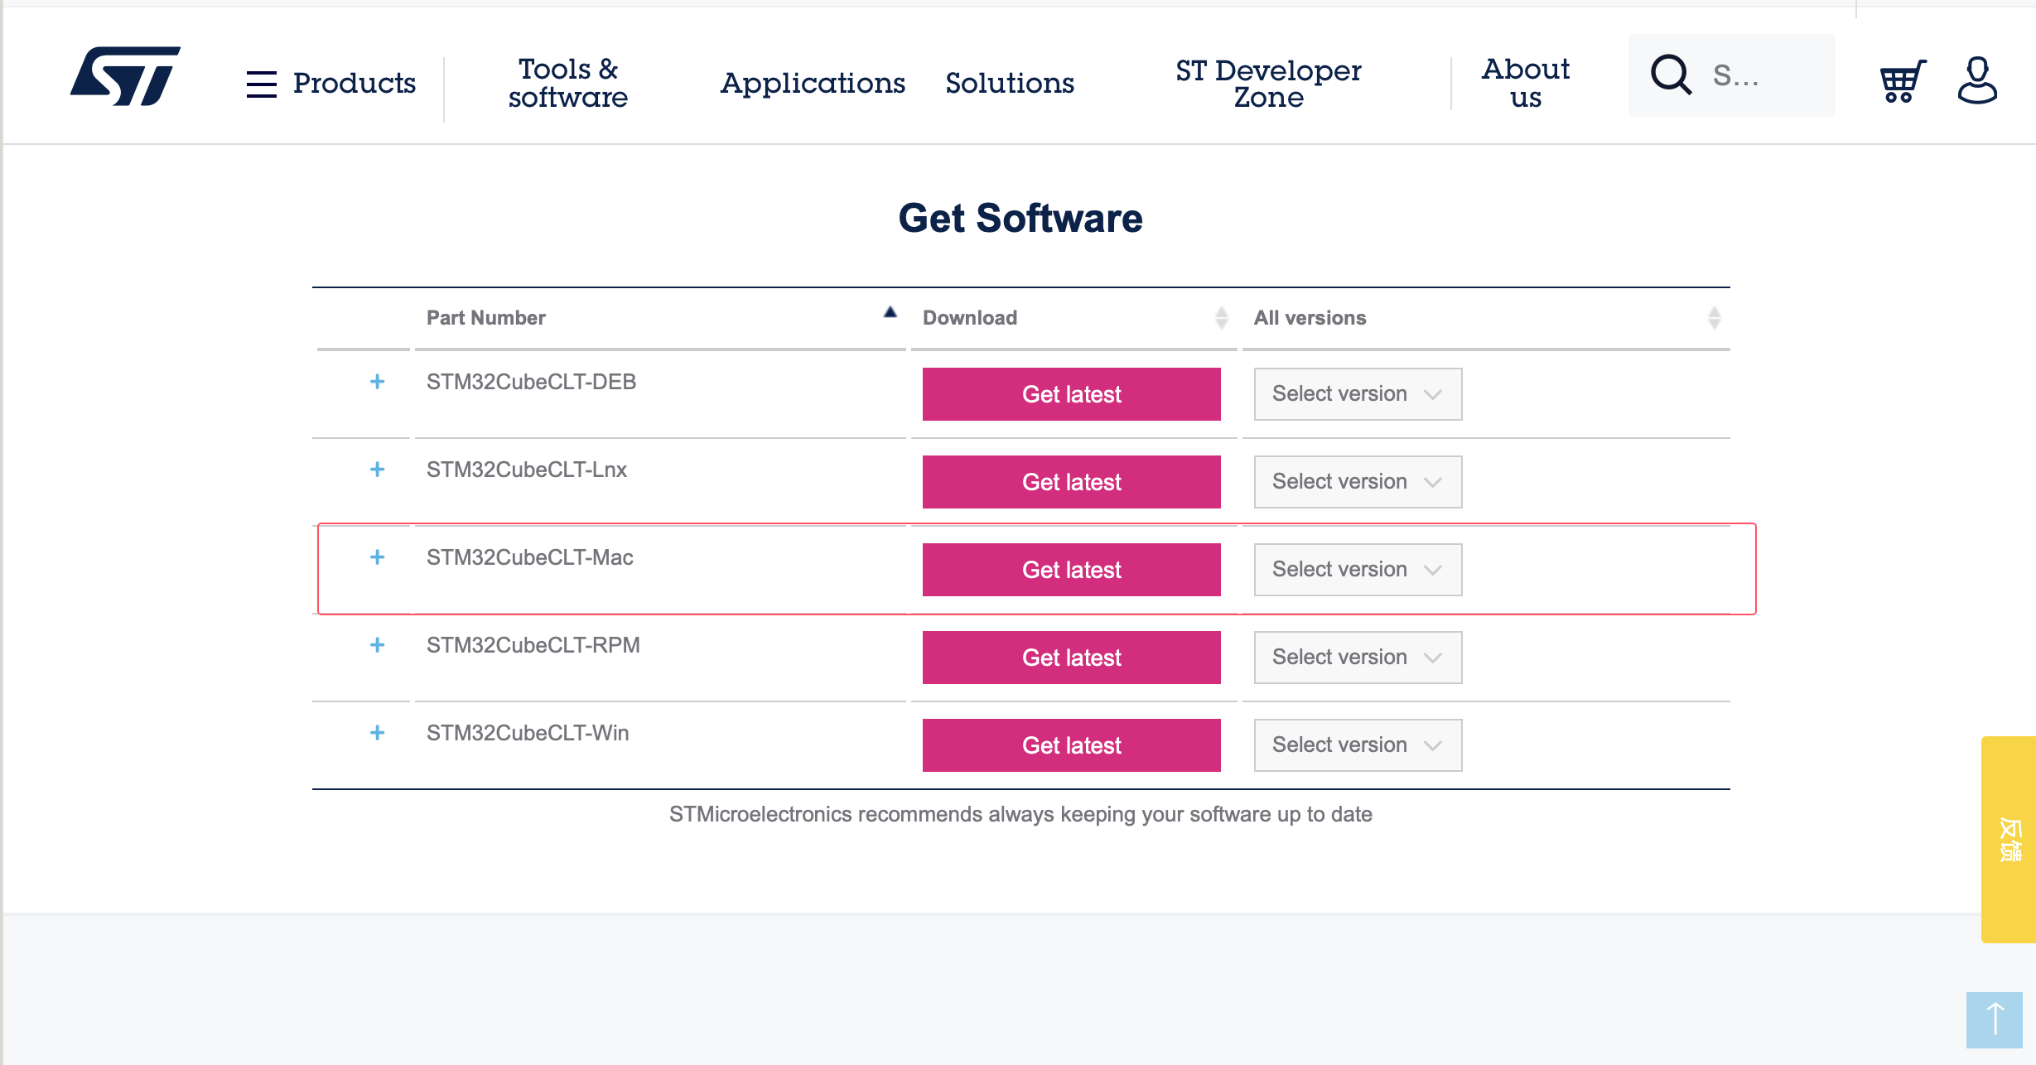The width and height of the screenshot is (2036, 1065).
Task: Get latest STM32CubeCLT-Mac download
Action: (1072, 570)
